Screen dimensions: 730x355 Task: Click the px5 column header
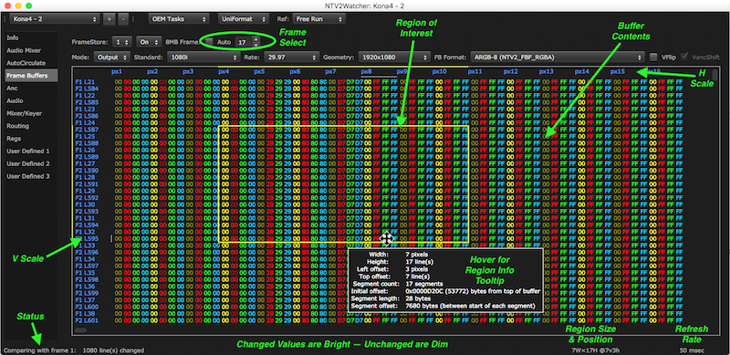pos(259,72)
